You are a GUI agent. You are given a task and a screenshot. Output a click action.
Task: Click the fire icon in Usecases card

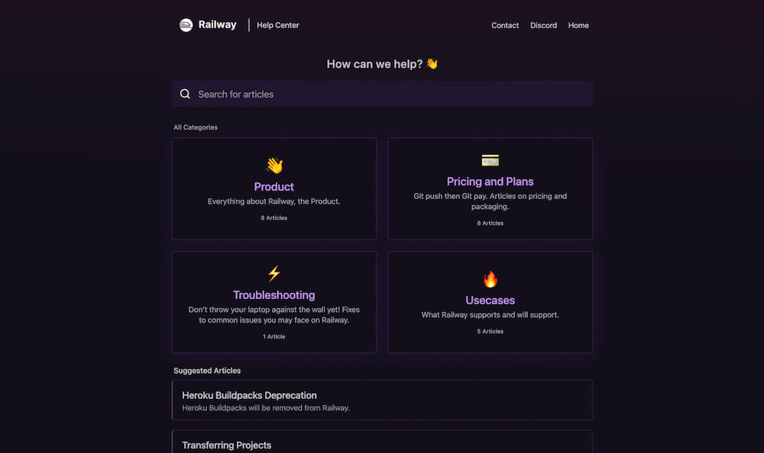(x=490, y=279)
